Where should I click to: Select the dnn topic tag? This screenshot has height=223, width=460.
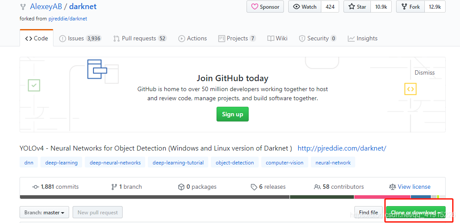29,162
